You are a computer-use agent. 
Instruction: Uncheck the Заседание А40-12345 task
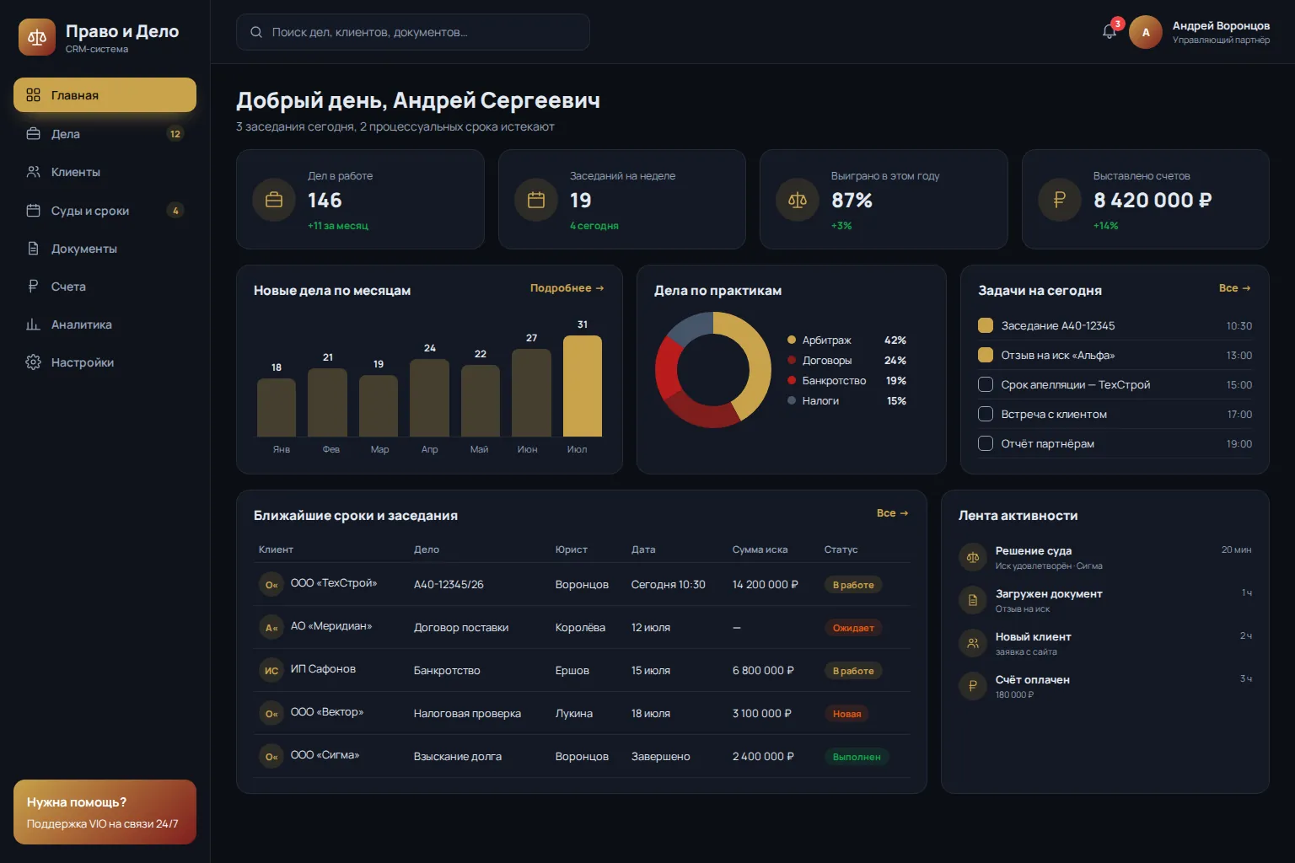pos(985,325)
